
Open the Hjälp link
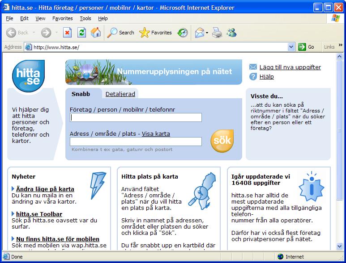point(267,77)
